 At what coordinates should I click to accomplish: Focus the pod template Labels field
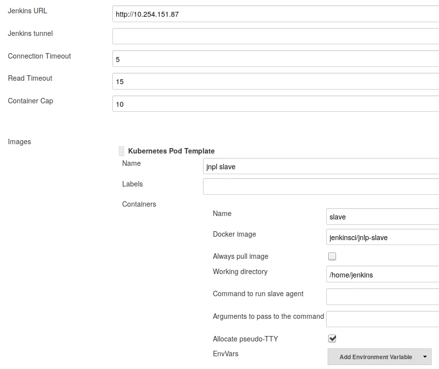[320, 186]
